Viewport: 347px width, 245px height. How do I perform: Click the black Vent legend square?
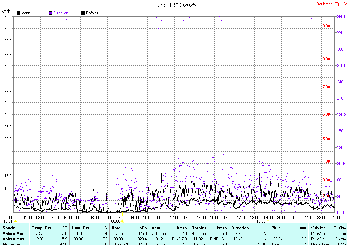point(18,13)
